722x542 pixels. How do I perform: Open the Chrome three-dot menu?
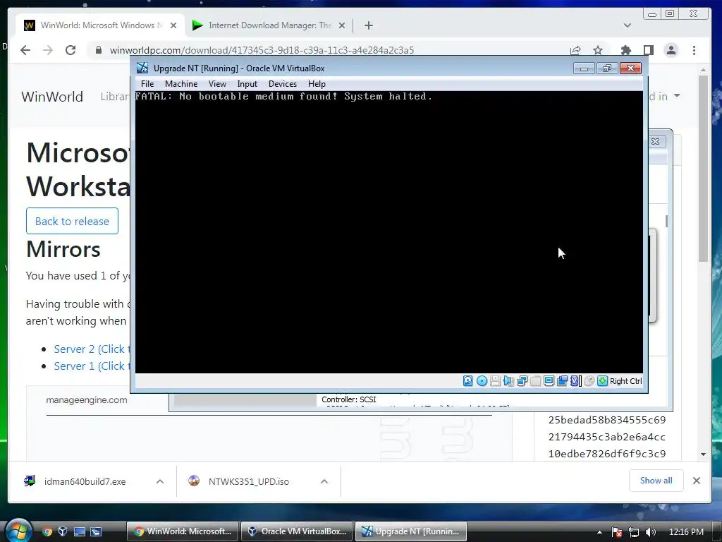[x=694, y=50]
